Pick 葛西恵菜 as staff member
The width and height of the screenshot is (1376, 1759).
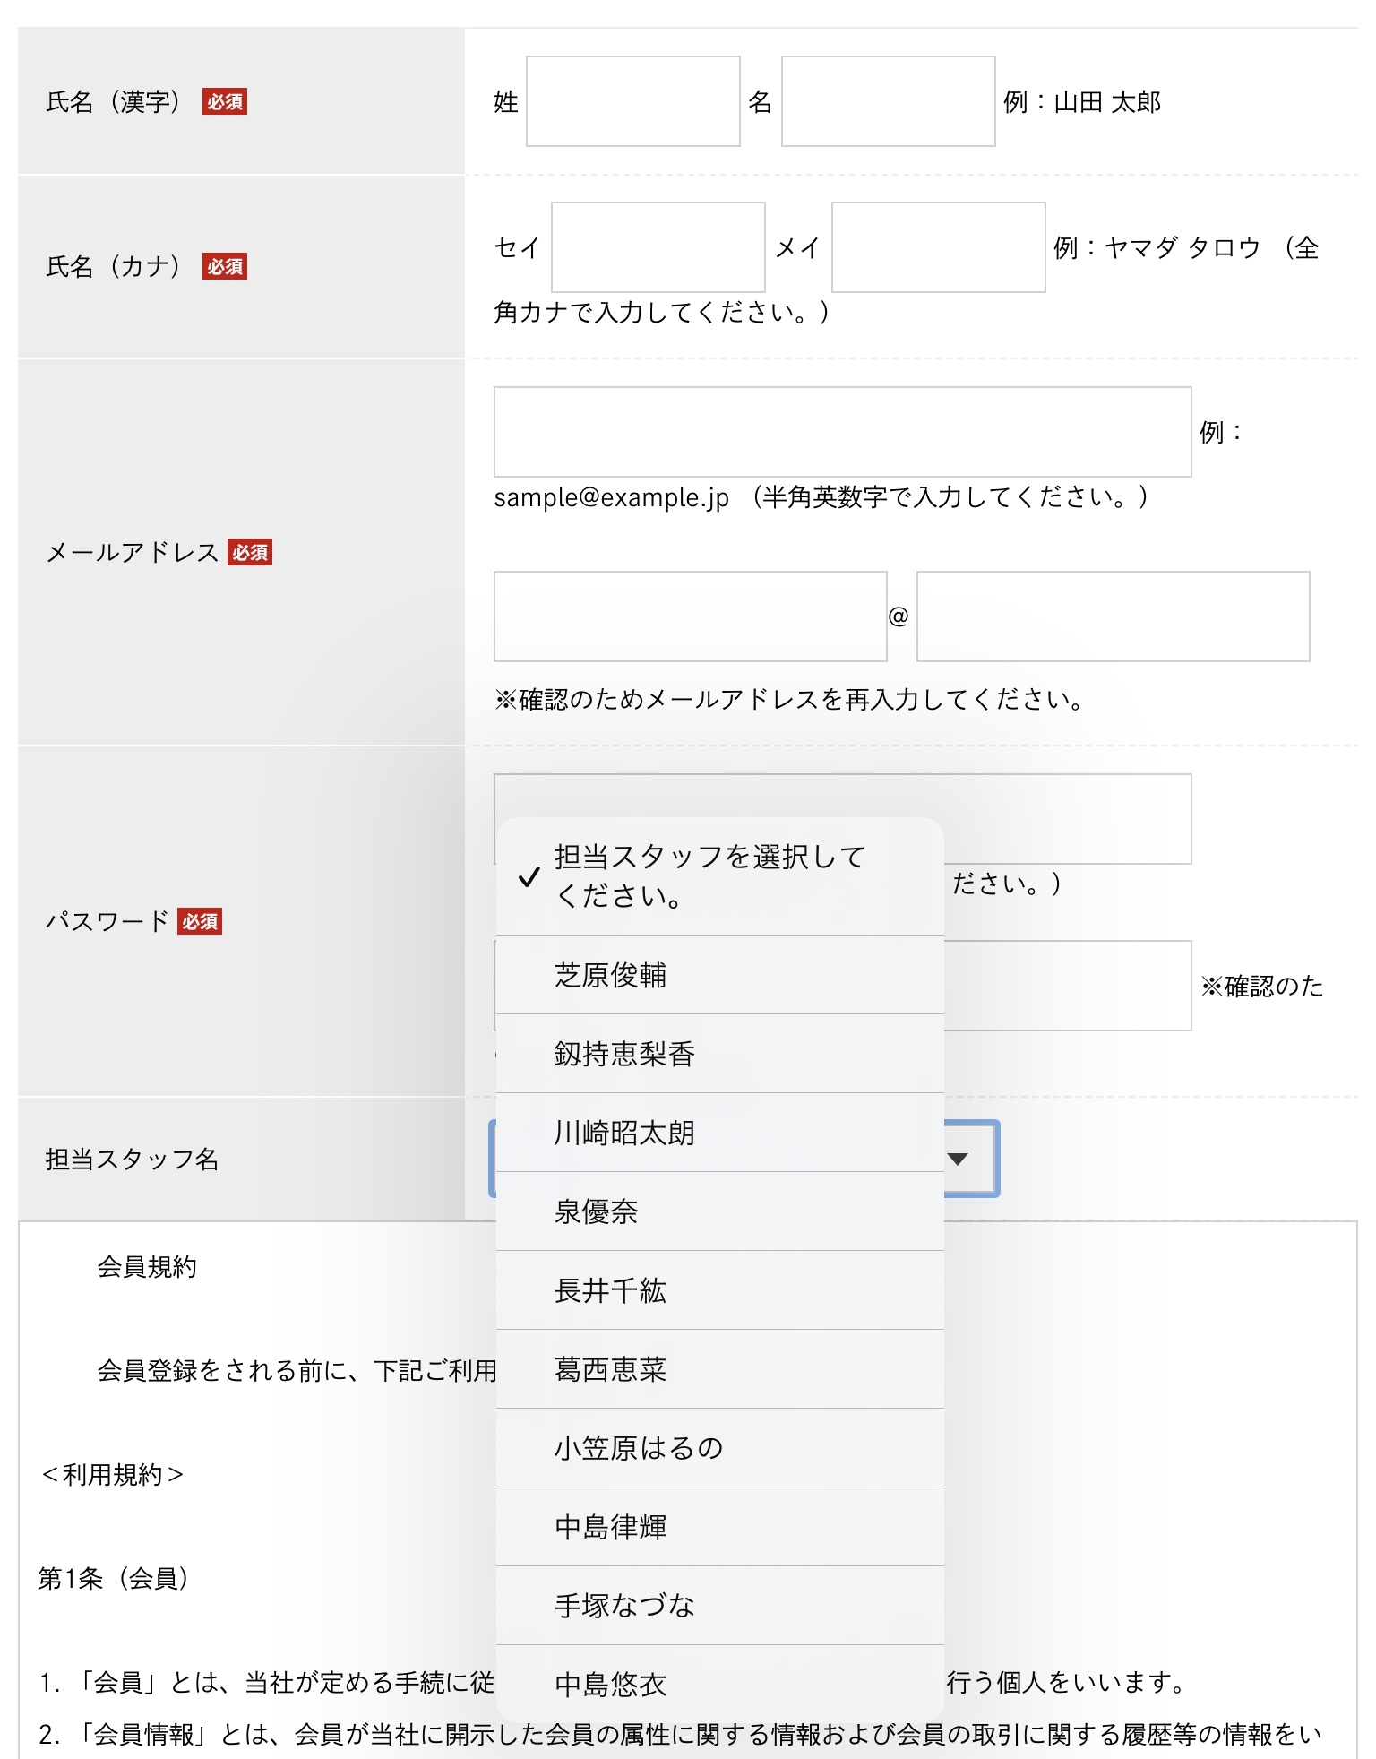pyautogui.click(x=720, y=1369)
